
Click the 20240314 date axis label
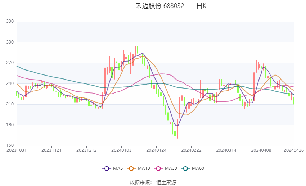(226, 150)
